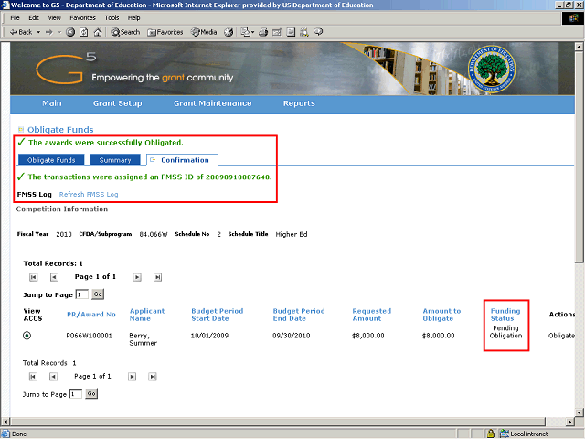
Task: Click the Refresh FMSS Log link
Action: [89, 195]
